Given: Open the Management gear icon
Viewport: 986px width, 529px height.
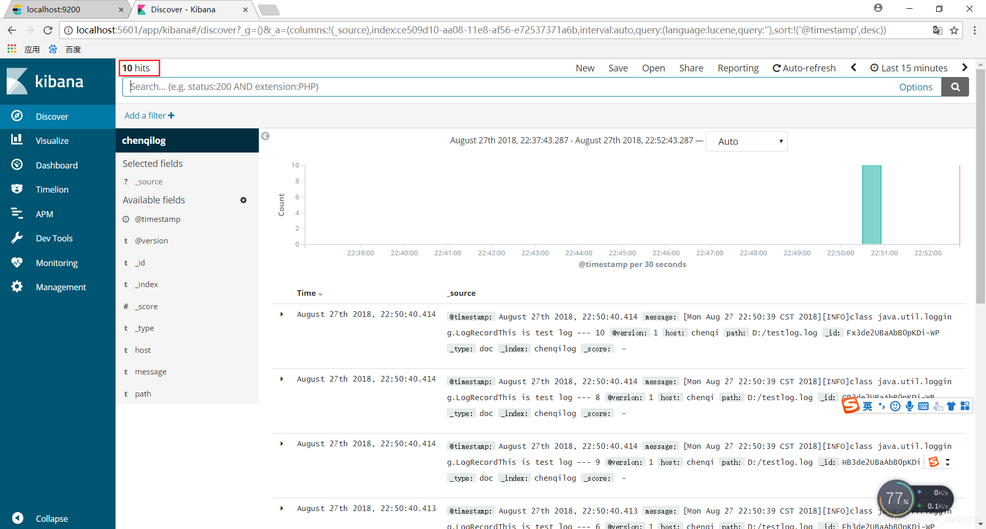Looking at the screenshot, I should coord(17,286).
